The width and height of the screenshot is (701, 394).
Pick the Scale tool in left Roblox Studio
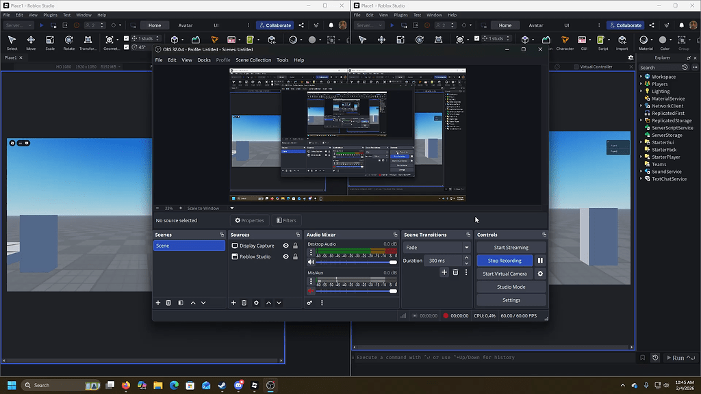[x=50, y=42]
